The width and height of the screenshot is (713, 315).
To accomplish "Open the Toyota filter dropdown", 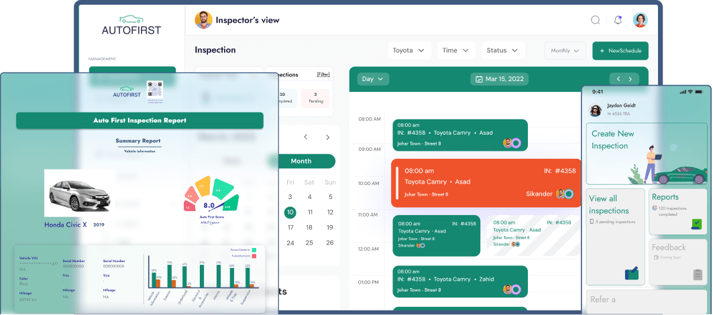I will tap(408, 50).
